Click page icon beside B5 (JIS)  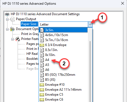[42, 80]
